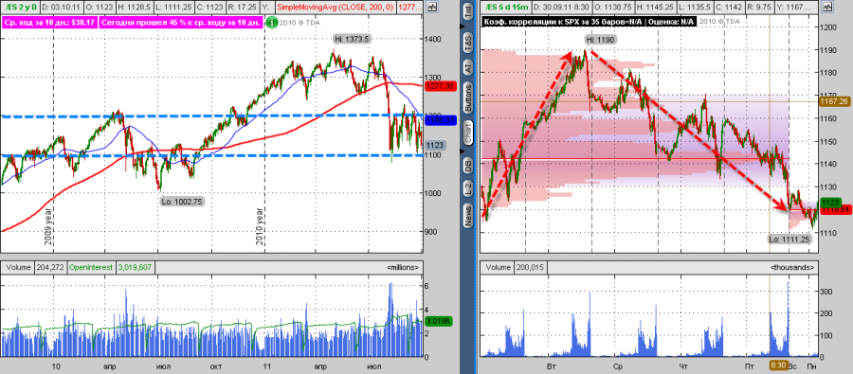Open the Buttons sidebar tab
The image size is (853, 374).
pos(468,98)
